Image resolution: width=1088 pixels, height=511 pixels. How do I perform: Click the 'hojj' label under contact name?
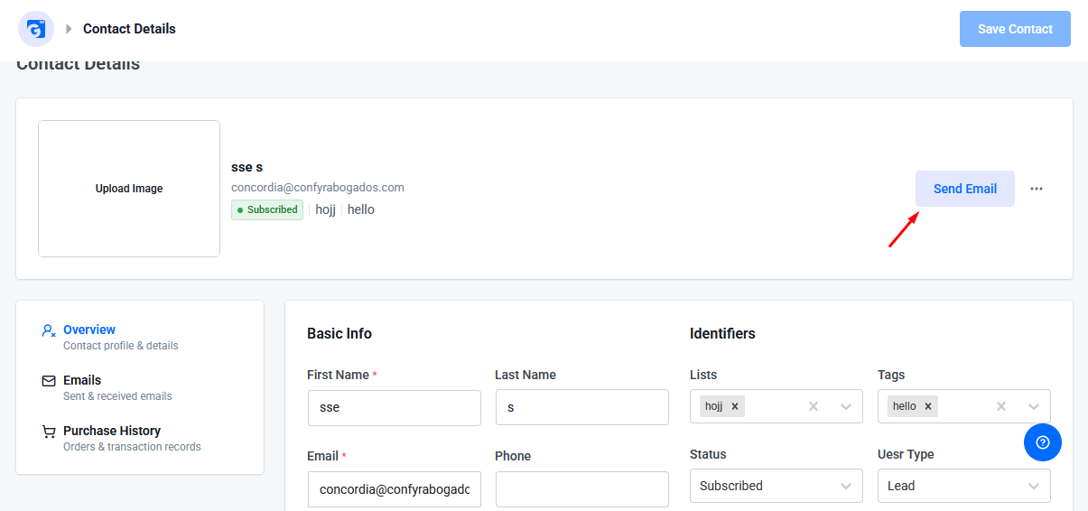[325, 209]
